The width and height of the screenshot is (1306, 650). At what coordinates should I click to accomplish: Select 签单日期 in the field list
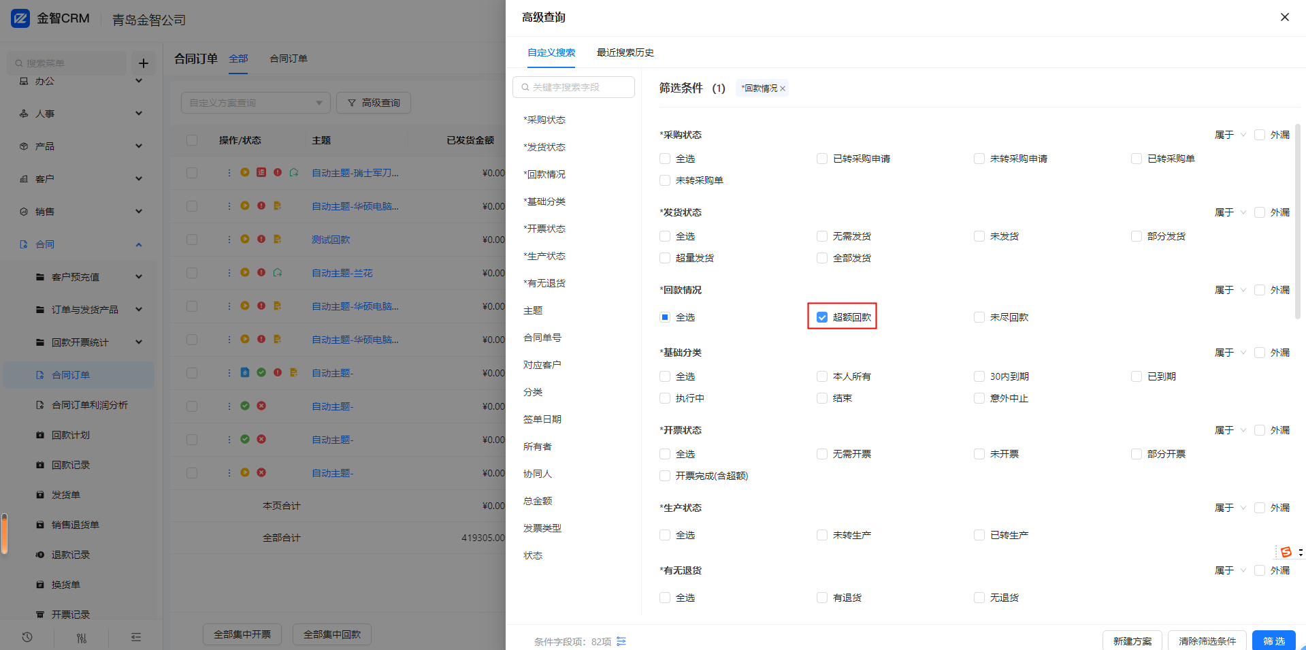pyautogui.click(x=542, y=419)
